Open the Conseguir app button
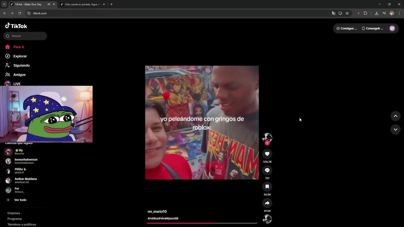The height and width of the screenshot is (227, 404). tap(372, 28)
